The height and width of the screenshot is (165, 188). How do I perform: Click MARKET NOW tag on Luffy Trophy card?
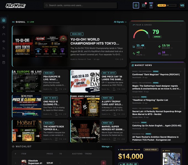[x=108, y=98]
